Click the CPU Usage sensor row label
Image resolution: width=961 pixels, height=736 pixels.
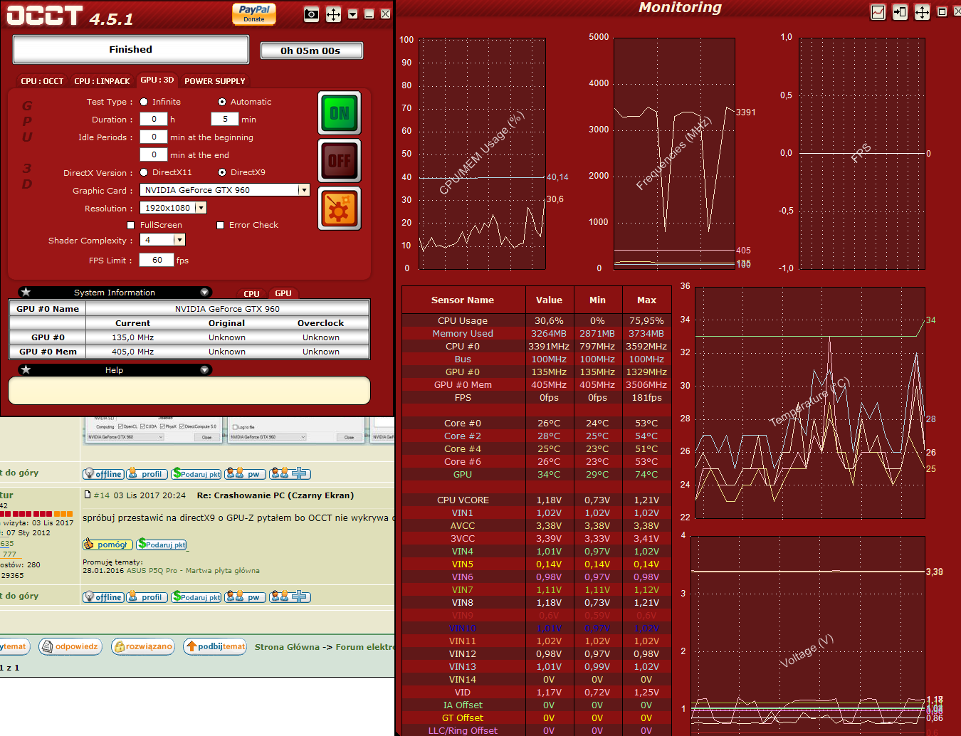point(463,321)
